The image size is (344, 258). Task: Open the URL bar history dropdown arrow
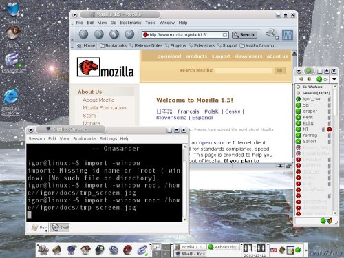(225, 35)
